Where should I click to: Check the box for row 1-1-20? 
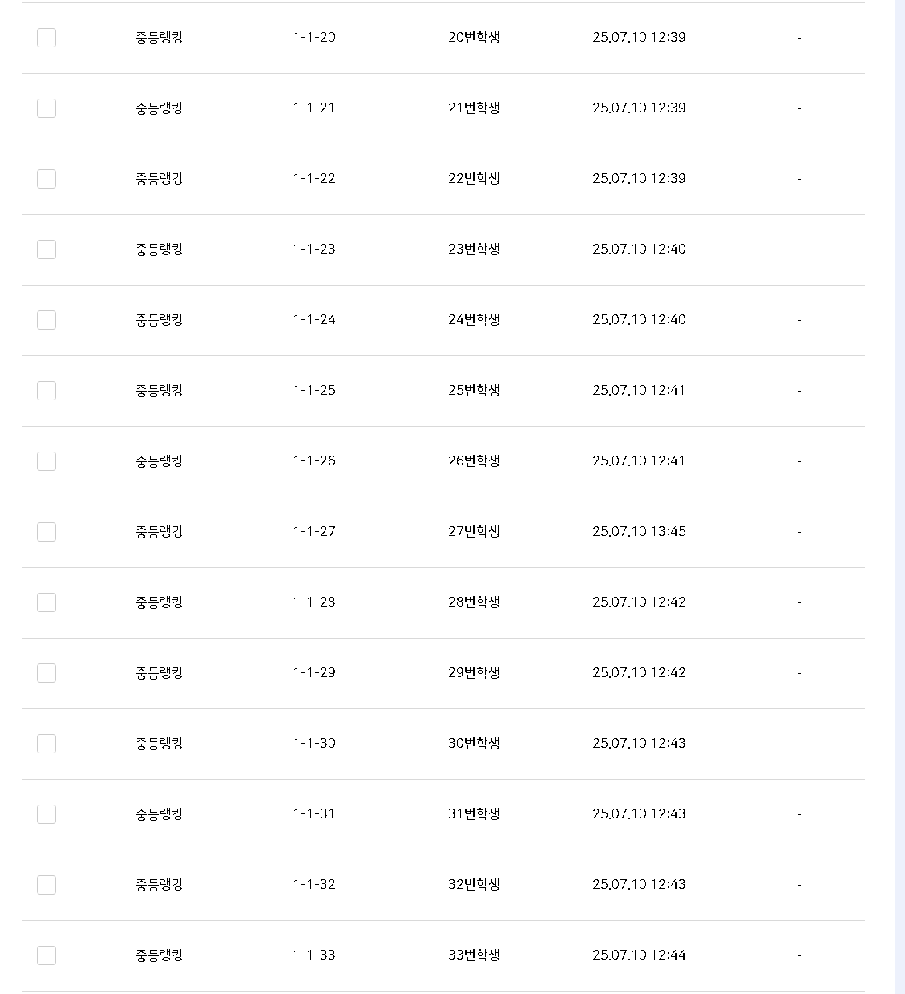[x=46, y=38]
